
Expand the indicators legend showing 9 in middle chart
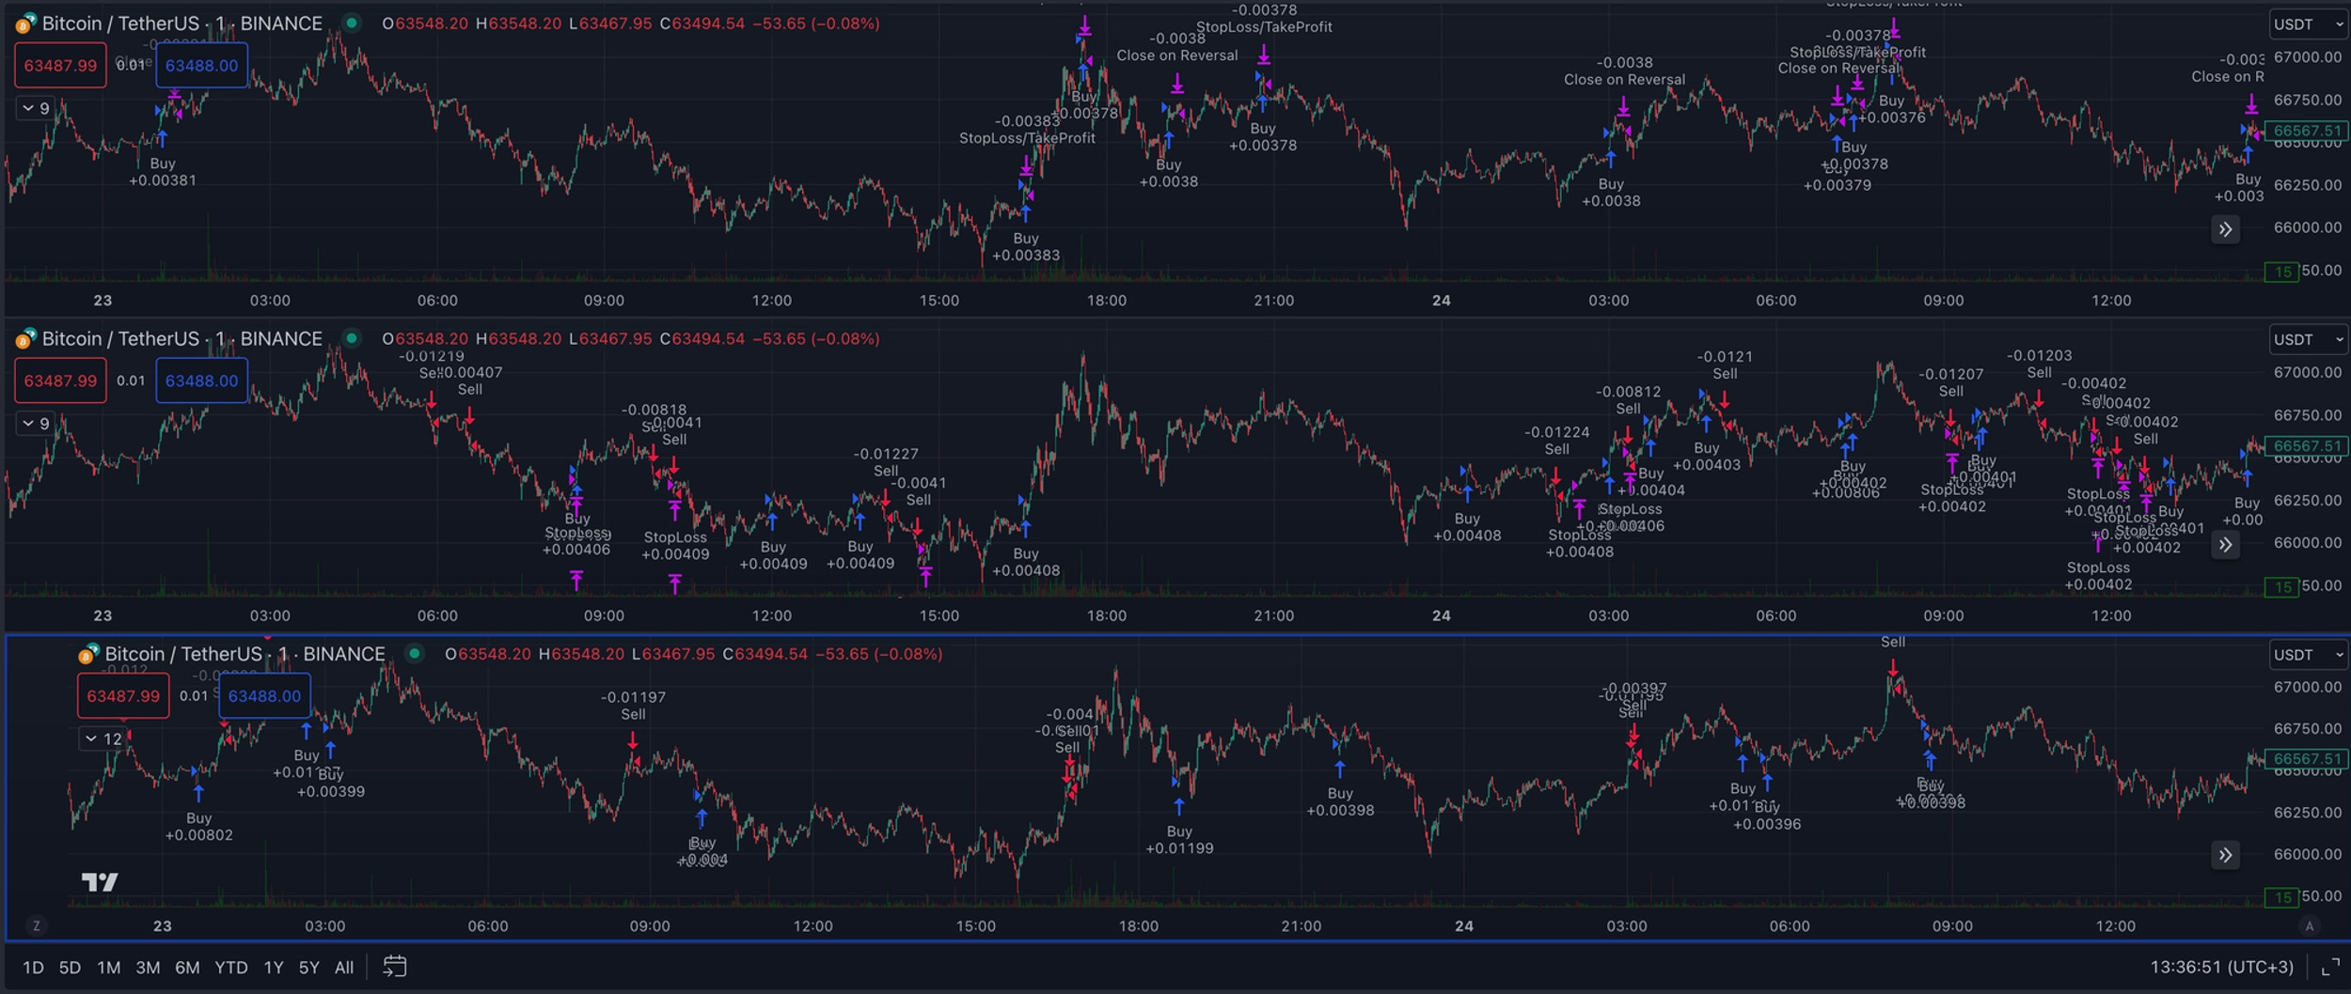(36, 424)
